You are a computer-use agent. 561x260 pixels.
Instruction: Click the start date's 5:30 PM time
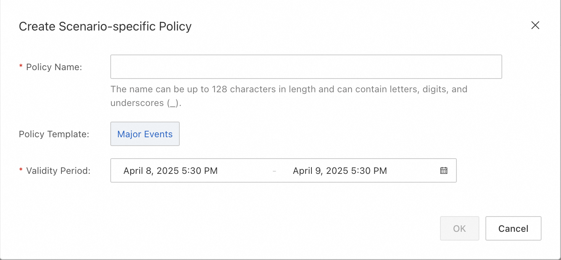(200, 171)
